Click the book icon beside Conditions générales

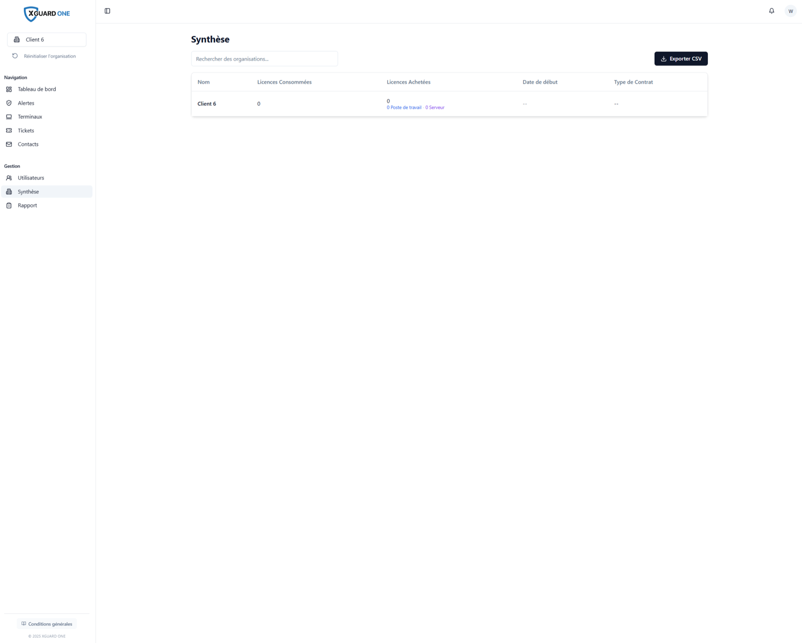click(24, 624)
